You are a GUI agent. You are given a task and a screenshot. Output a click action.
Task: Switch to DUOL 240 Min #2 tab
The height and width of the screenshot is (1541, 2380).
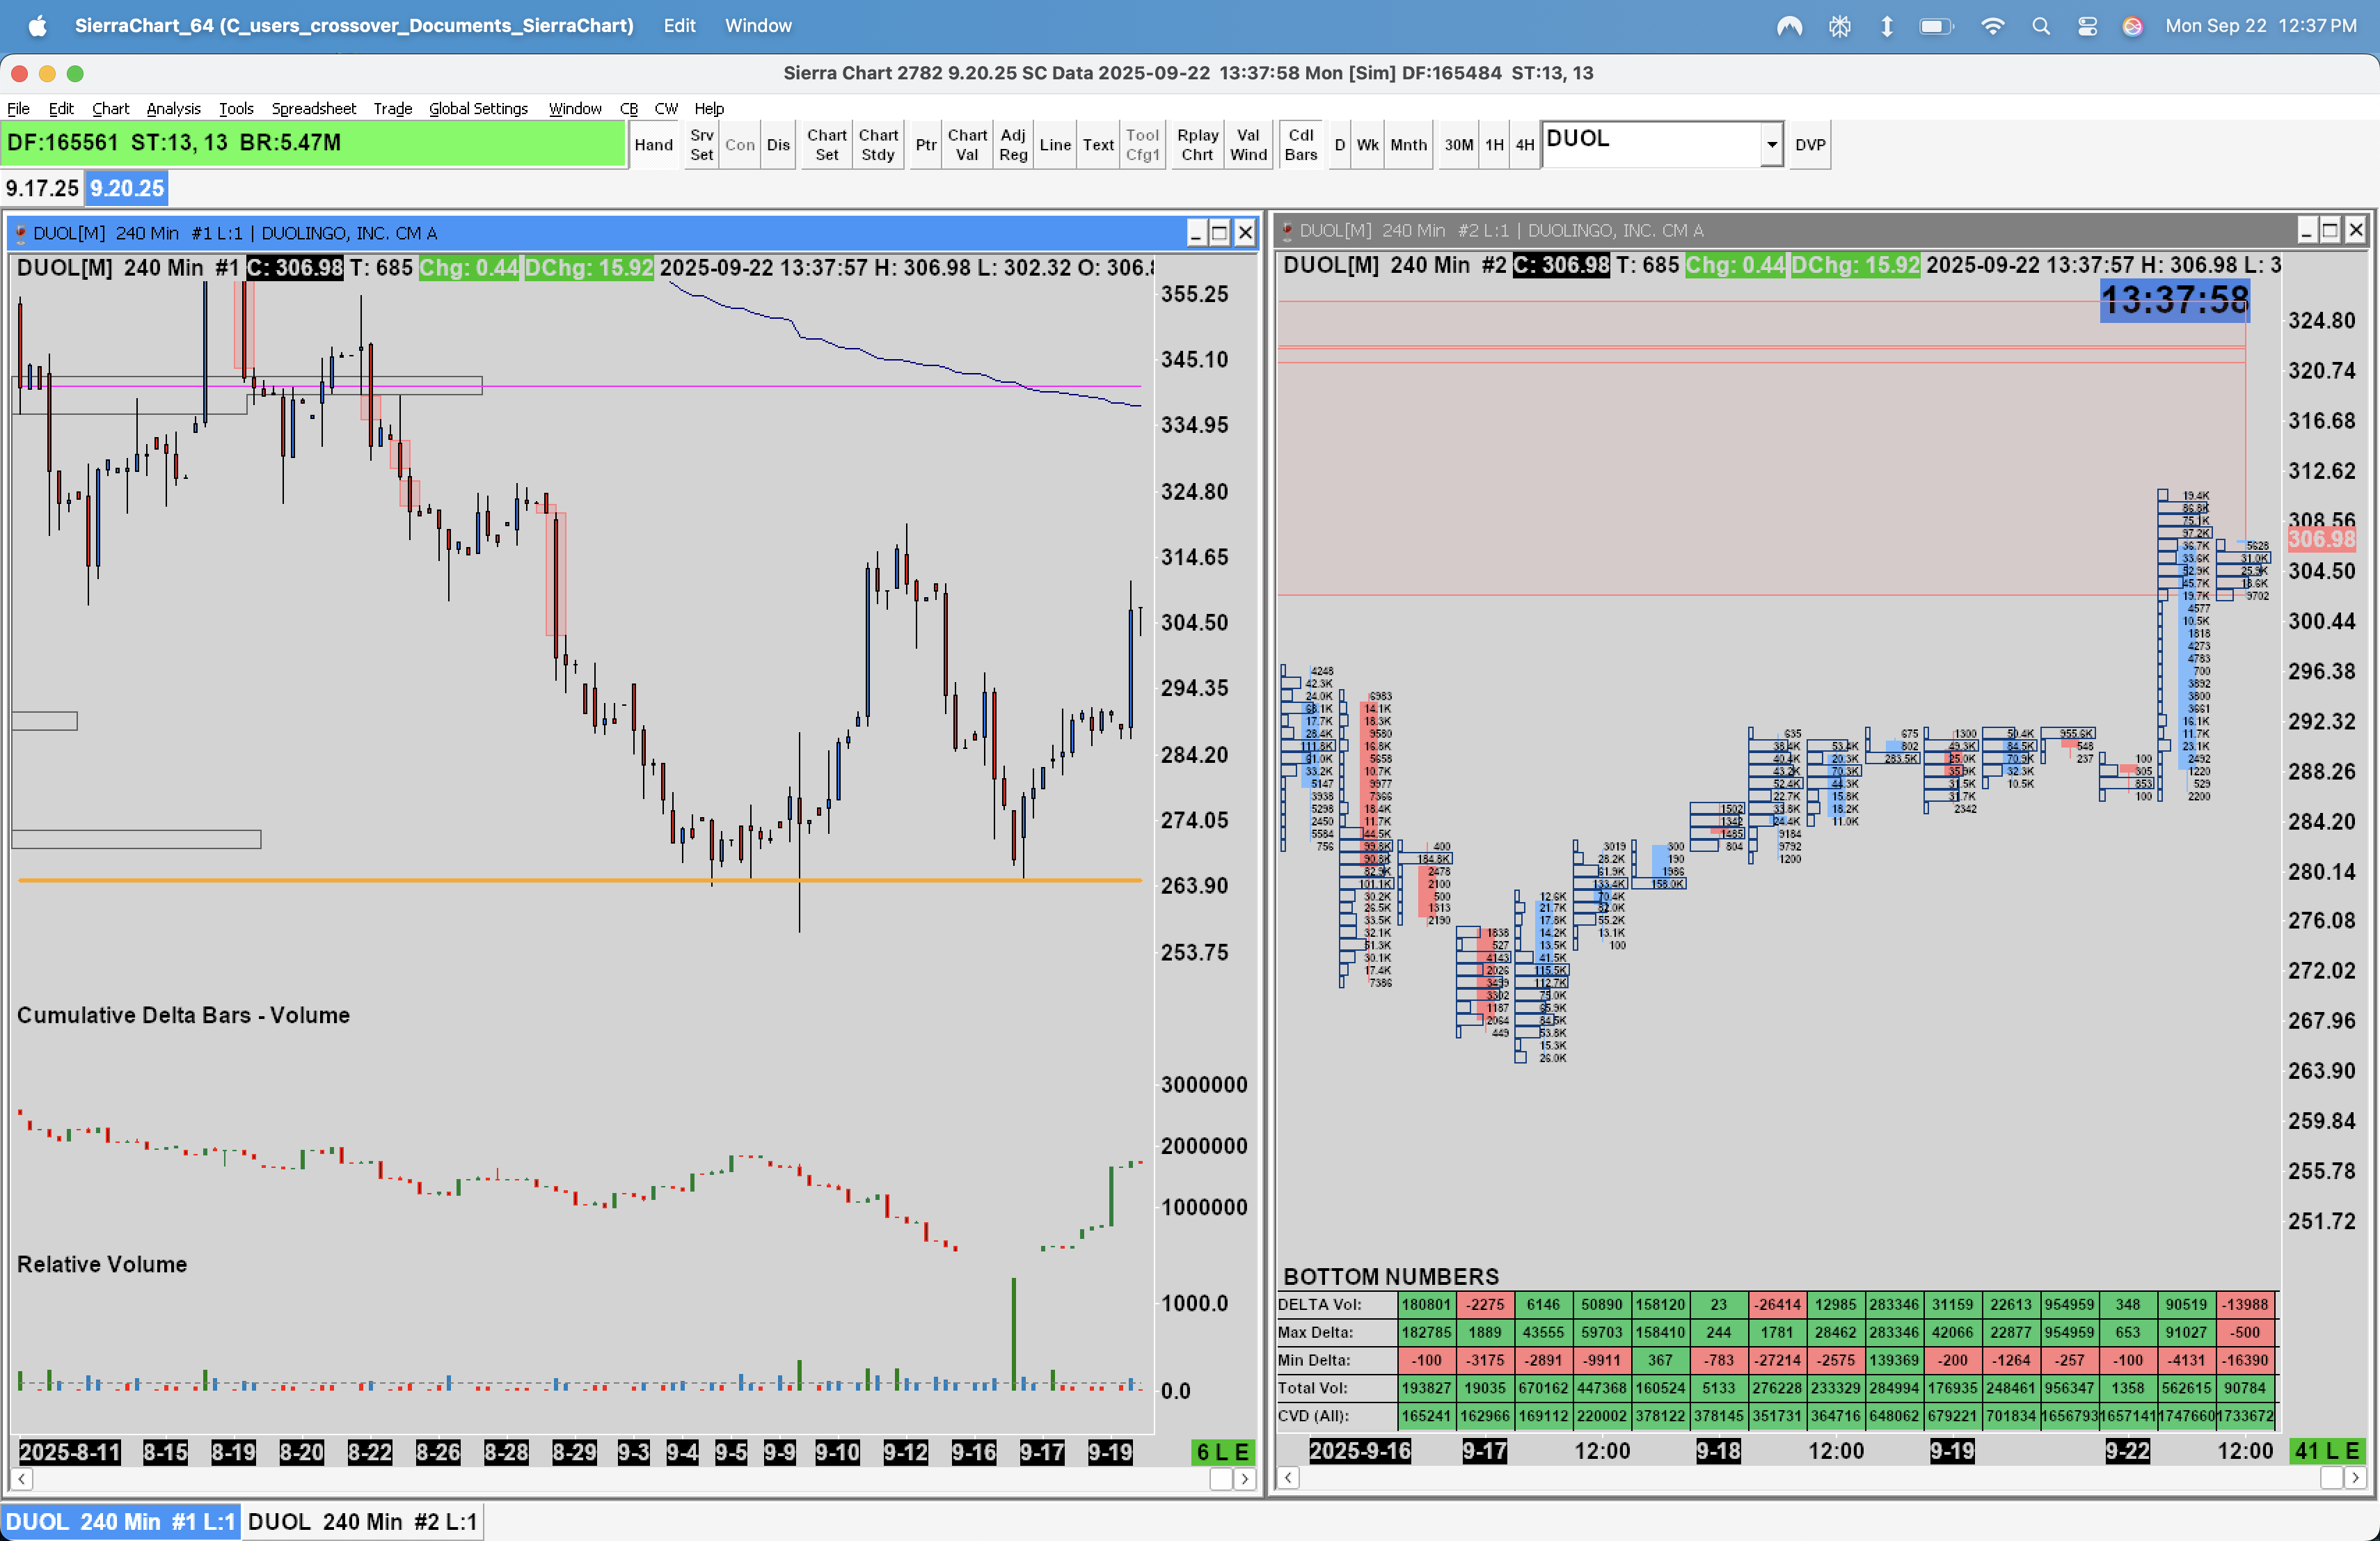click(x=362, y=1521)
